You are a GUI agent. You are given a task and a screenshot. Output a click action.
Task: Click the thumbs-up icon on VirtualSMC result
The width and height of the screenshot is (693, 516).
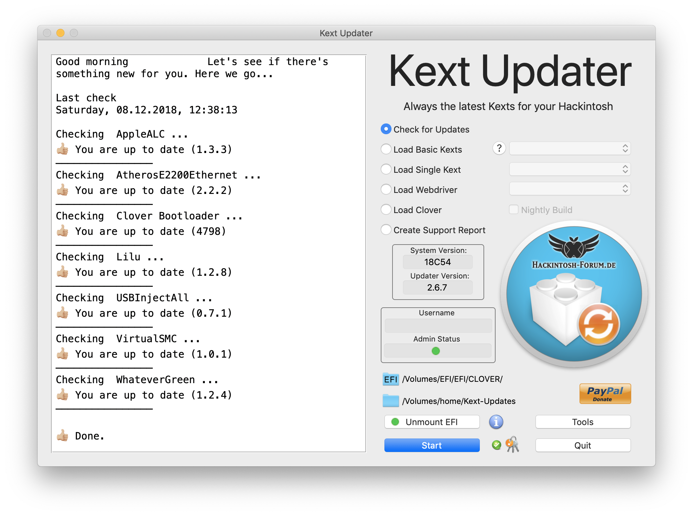(x=62, y=354)
